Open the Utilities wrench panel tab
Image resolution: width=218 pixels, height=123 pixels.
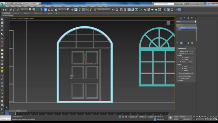[195, 18]
